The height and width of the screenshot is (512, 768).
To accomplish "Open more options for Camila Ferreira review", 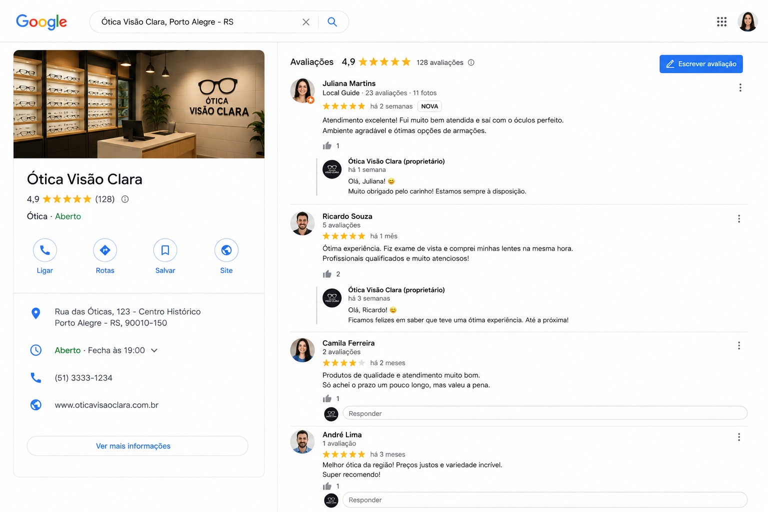I will 739,345.
